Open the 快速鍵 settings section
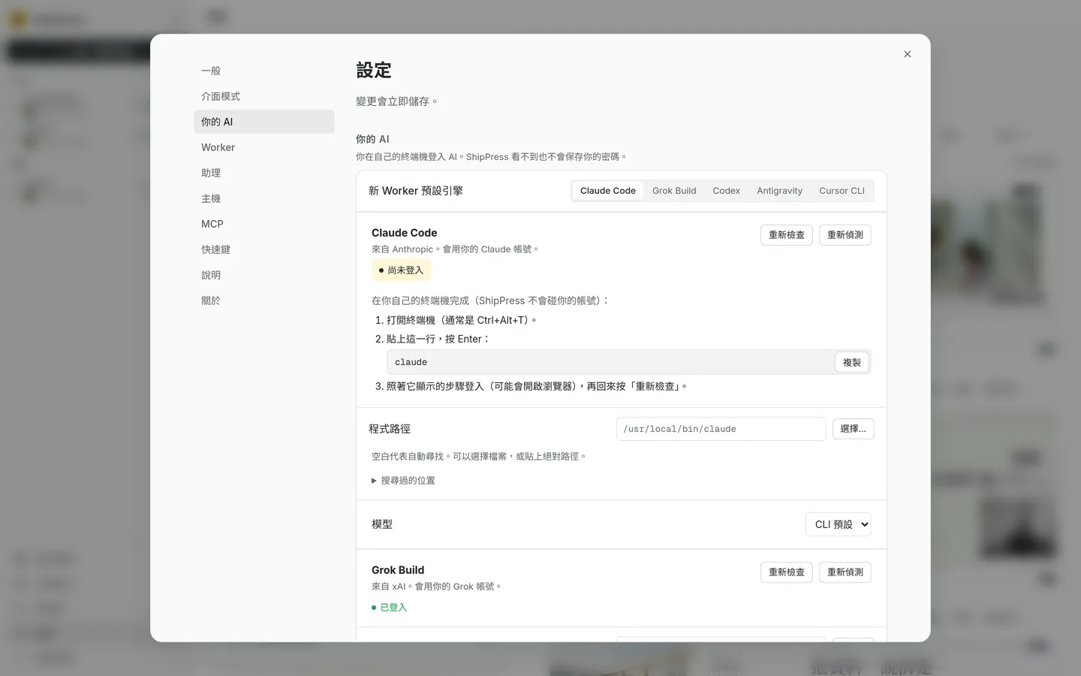The height and width of the screenshot is (676, 1081). 263,249
